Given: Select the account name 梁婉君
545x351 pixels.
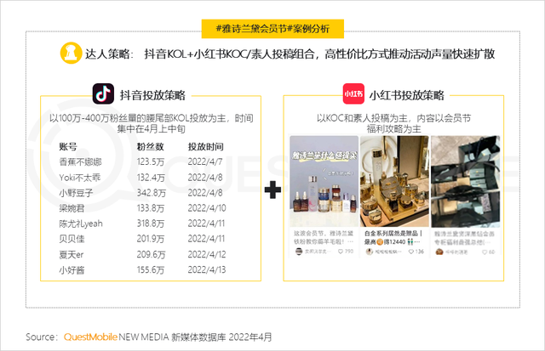Looking at the screenshot, I should pos(72,208).
